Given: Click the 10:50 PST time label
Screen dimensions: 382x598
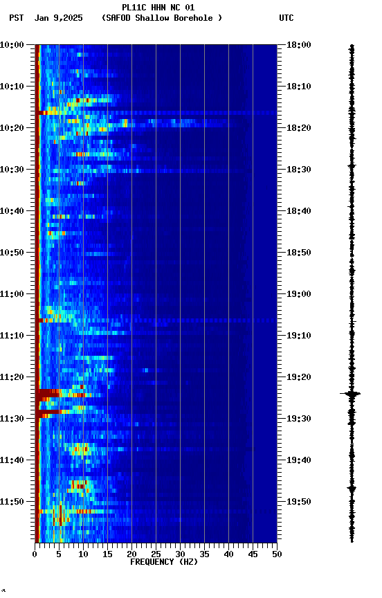Looking at the screenshot, I should click(12, 253).
